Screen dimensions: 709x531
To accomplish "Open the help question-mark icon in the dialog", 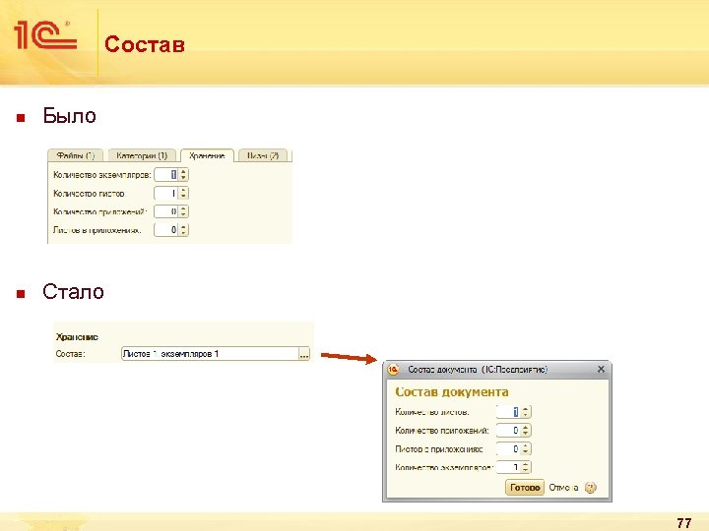I will 591,488.
